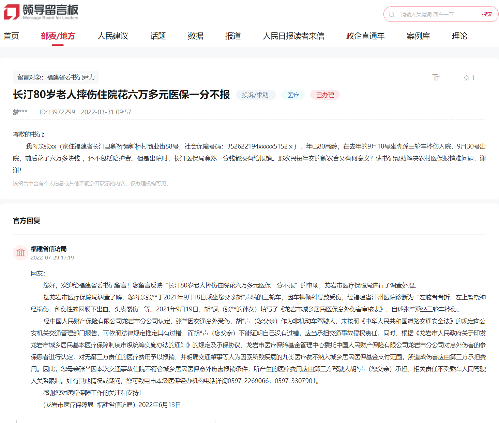The image size is (499, 423).
Task: Click the 已办理 status tag
Action: click(x=325, y=95)
